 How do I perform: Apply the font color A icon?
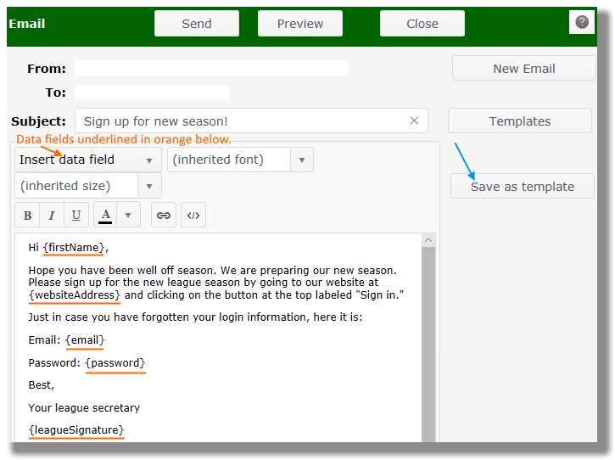click(x=105, y=216)
